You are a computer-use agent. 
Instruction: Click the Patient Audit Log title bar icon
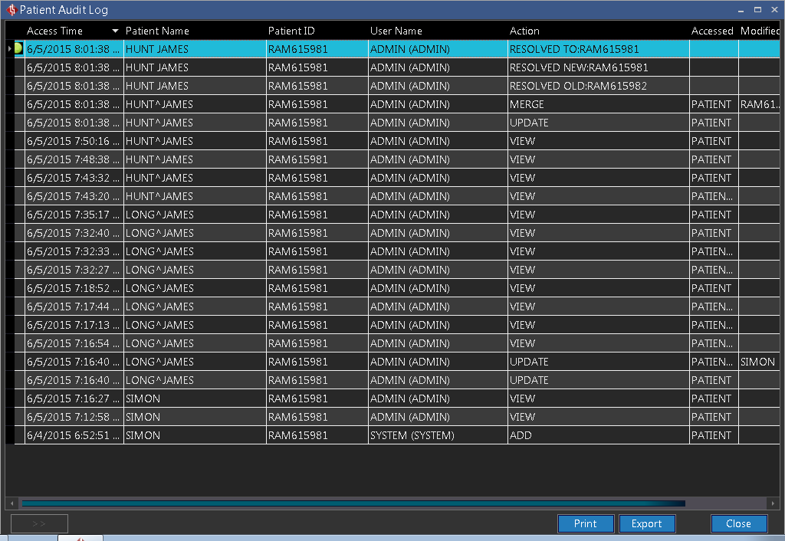[10, 10]
